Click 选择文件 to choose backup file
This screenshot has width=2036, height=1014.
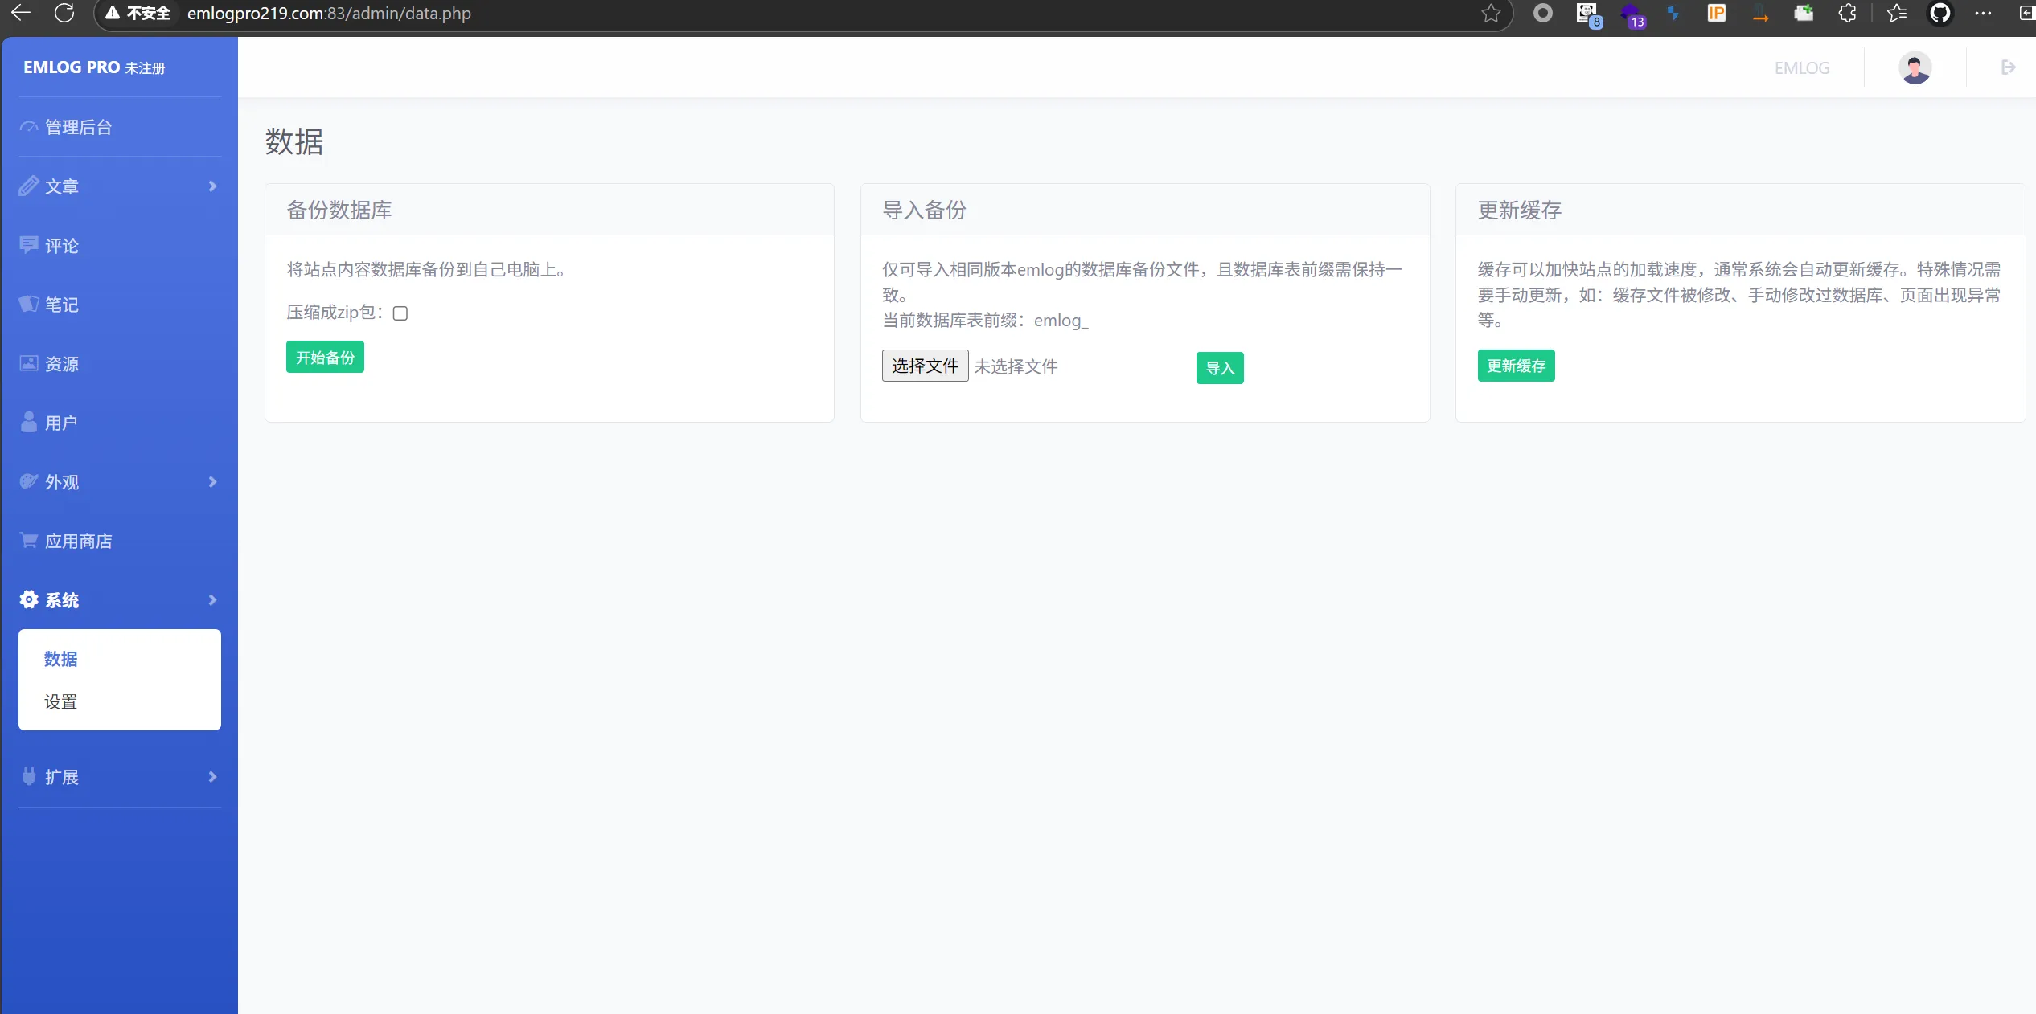tap(925, 366)
